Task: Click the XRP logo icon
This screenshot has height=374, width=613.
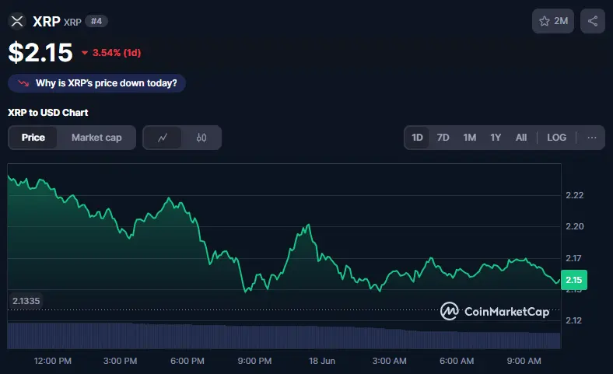Action: (x=17, y=21)
